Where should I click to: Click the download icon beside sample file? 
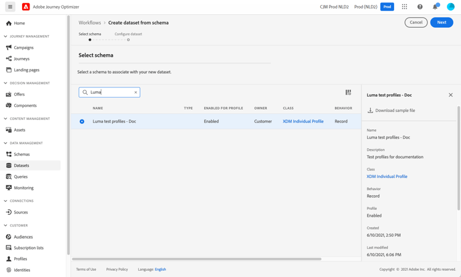[x=370, y=110]
